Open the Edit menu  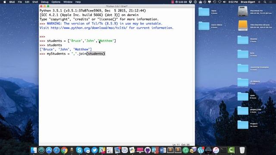click(x=27, y=2)
